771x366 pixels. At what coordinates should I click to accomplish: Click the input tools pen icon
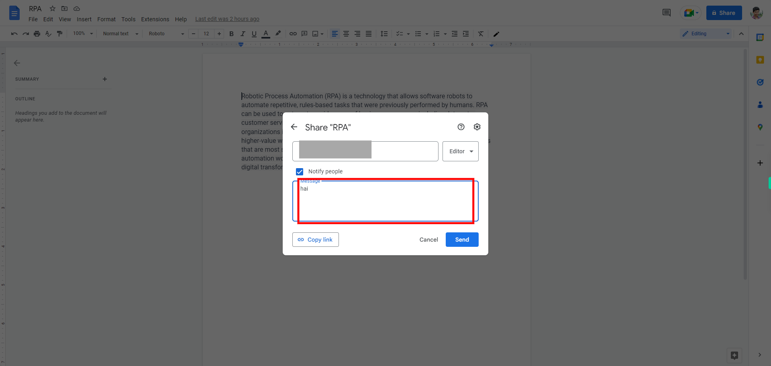[x=496, y=34]
